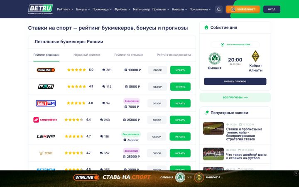Screen dimensions: 299x187
Task: Click the orange 10К₽ ФРИБЕТ button
Action: 243,9
